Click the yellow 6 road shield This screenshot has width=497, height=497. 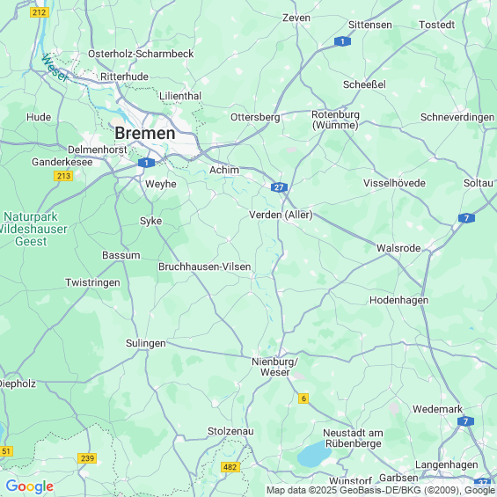303,398
